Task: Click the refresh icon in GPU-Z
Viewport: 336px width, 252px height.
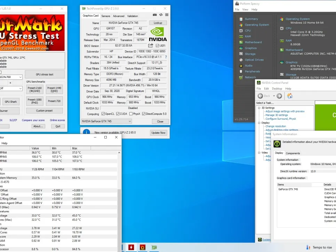Action: (x=161, y=15)
